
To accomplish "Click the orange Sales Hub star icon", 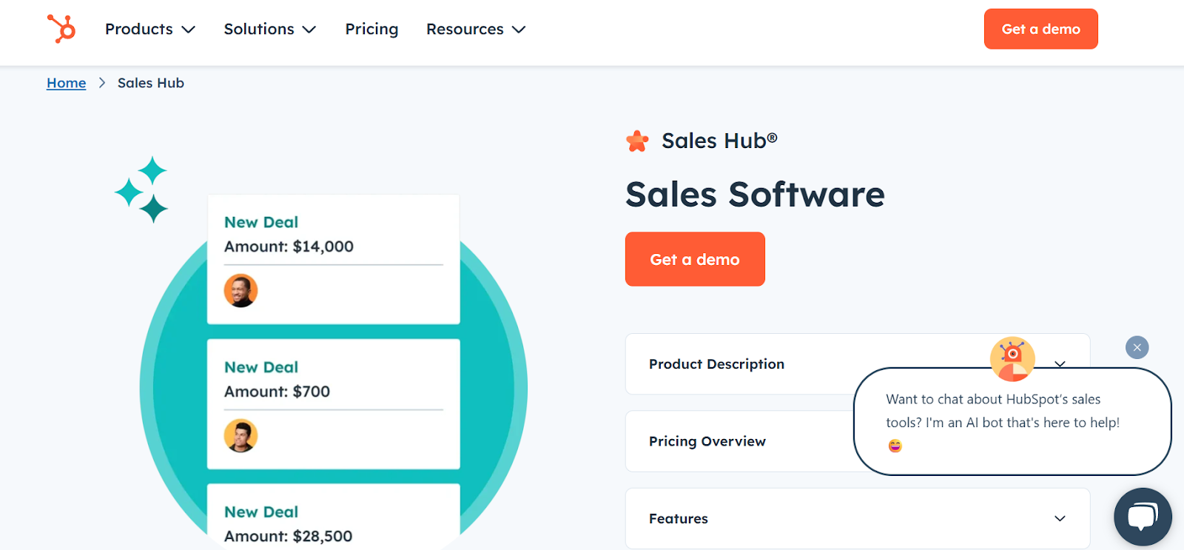I will (x=637, y=141).
